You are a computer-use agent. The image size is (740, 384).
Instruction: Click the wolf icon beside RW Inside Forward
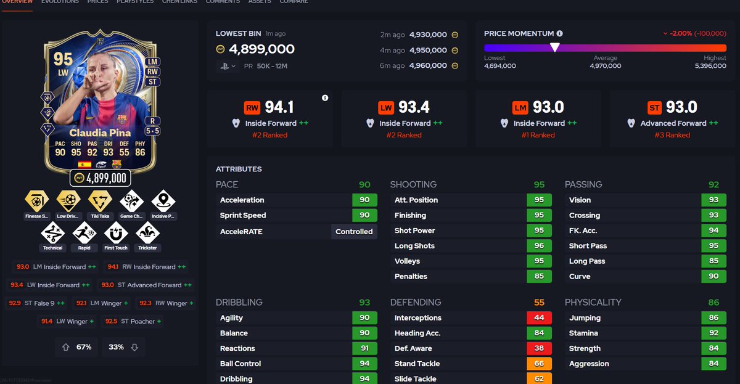(x=236, y=123)
